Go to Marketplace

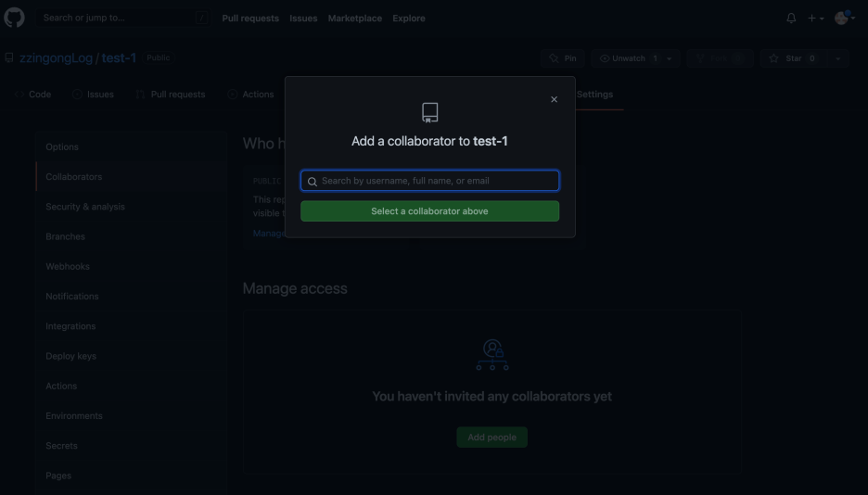pos(355,19)
